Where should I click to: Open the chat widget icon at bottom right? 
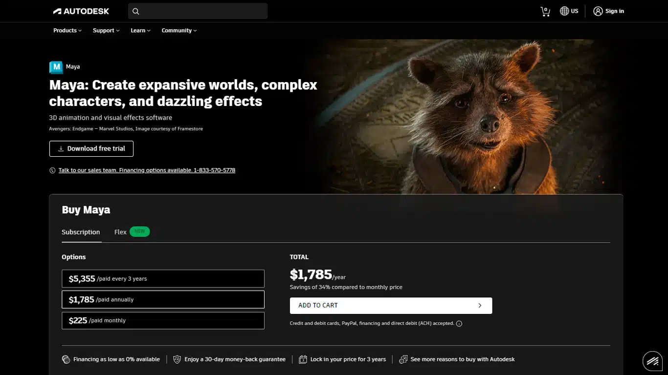coord(652,361)
